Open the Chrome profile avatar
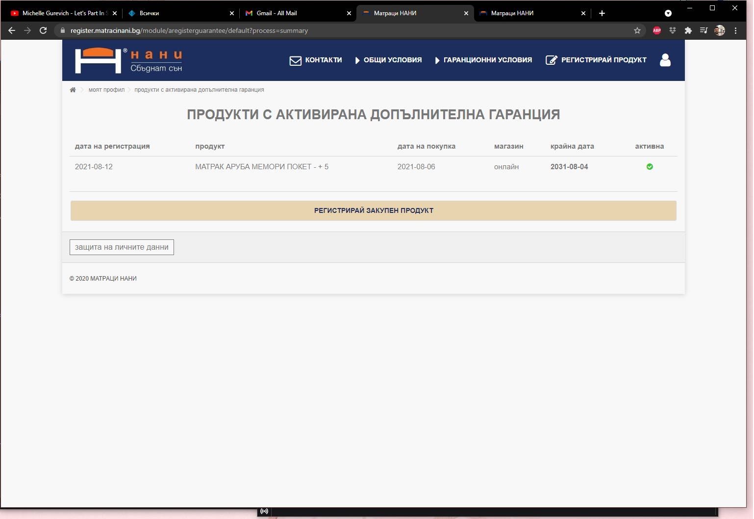The height and width of the screenshot is (519, 754). (720, 30)
